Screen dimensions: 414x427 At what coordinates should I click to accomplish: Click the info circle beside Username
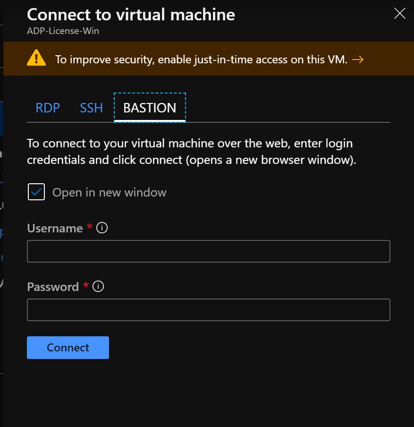pyautogui.click(x=101, y=228)
